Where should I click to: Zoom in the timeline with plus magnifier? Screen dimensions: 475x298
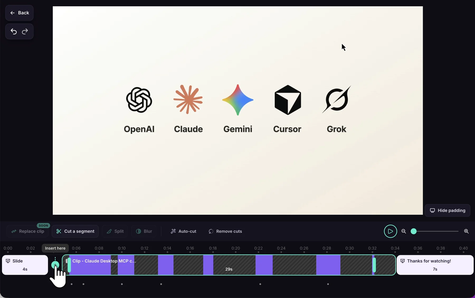pos(466,231)
